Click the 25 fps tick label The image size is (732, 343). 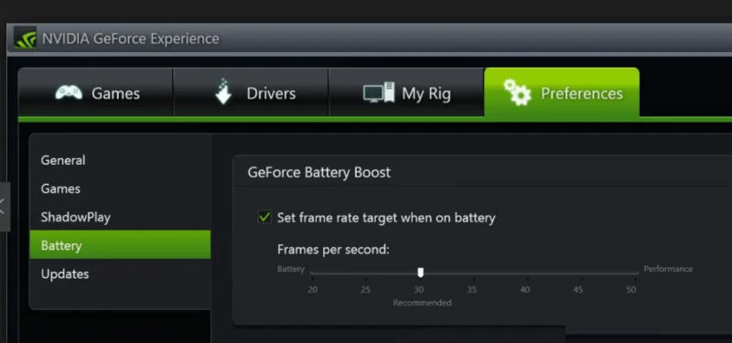pos(365,290)
